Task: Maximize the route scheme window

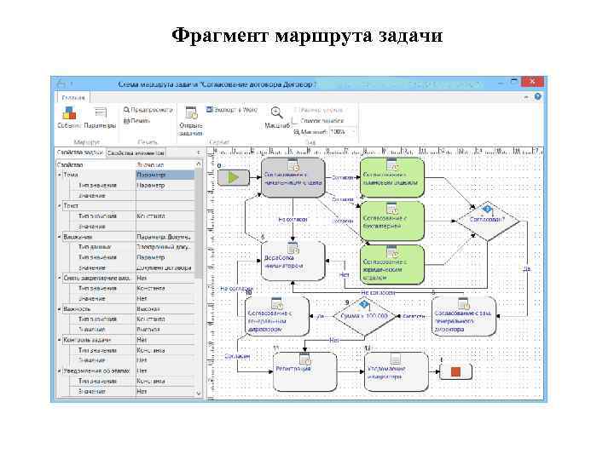Action: click(513, 82)
